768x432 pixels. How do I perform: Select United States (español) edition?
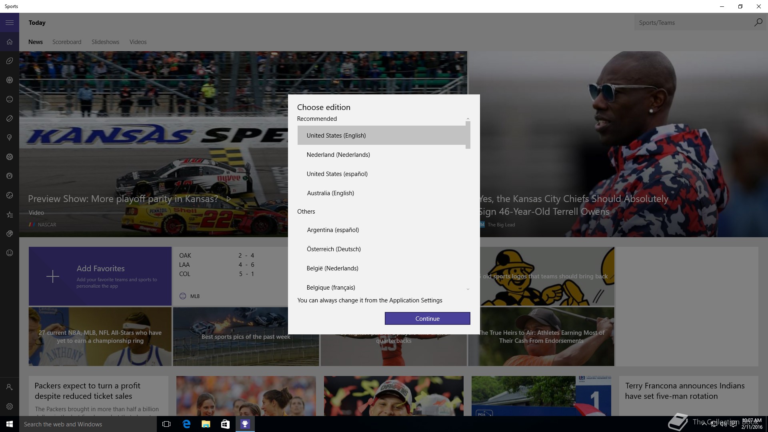(x=382, y=174)
